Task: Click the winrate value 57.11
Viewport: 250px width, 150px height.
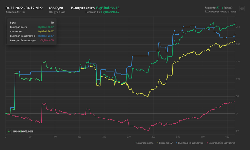Action: (220, 8)
